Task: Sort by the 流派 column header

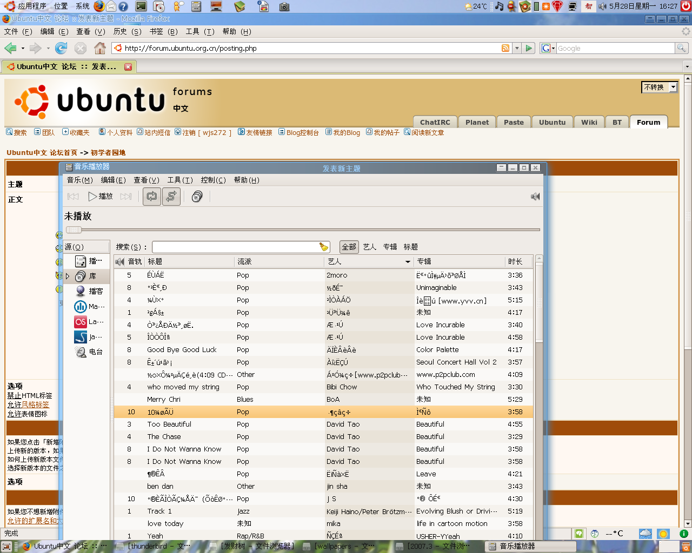Action: coord(279,262)
